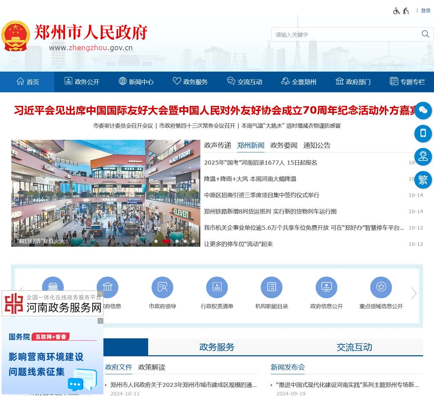
Task: Close the 国务院 互联网+督查 popup
Action: (x=100, y=321)
